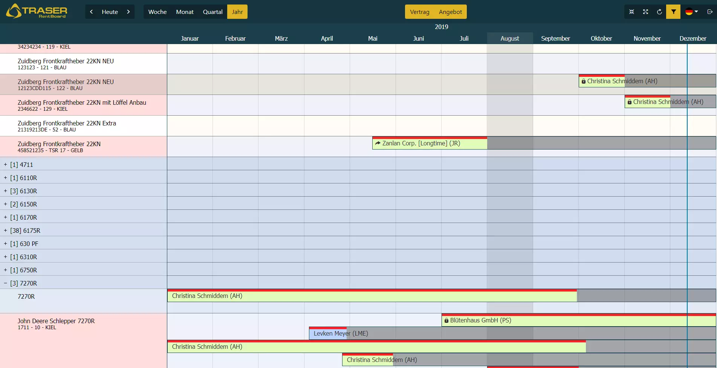Expand the [38] 6175R group
717x368 pixels.
(6, 231)
